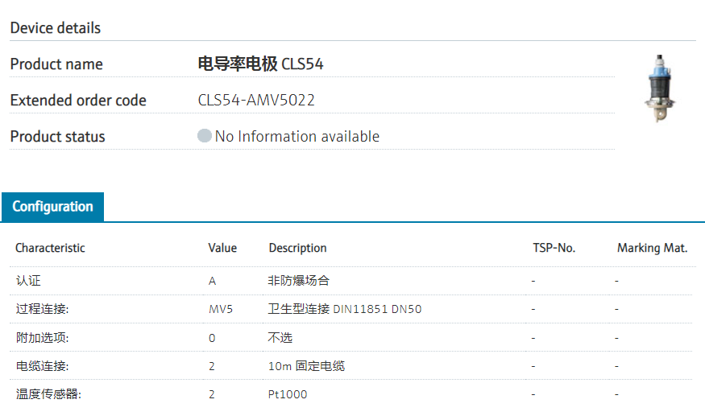705x416 pixels.
Task: Select the extended order code CLS54-AMV5022
Action: coord(256,101)
